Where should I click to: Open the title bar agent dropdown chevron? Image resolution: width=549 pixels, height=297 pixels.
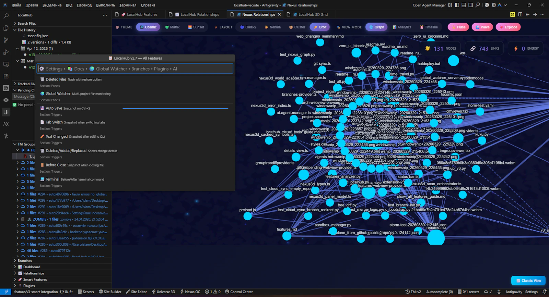click(505, 5)
